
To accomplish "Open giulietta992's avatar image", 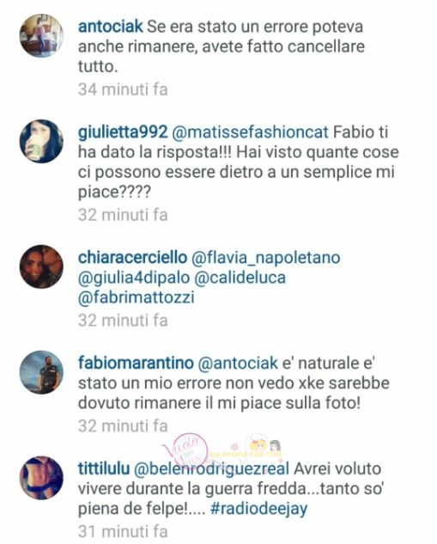I will 41,141.
